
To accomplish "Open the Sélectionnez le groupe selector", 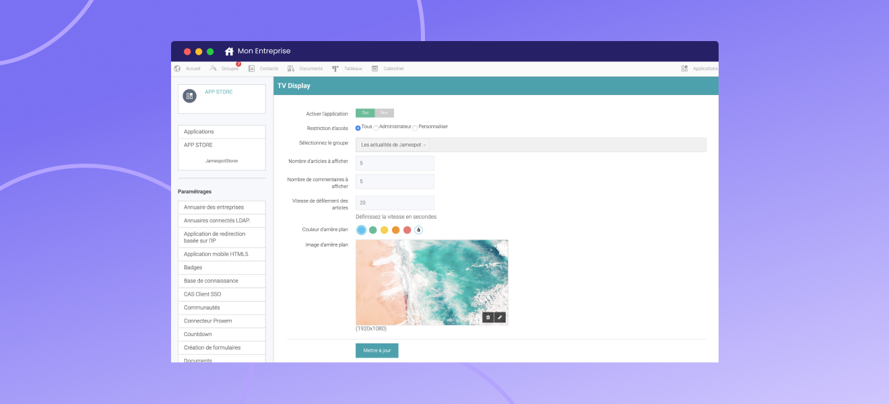I will coord(531,145).
